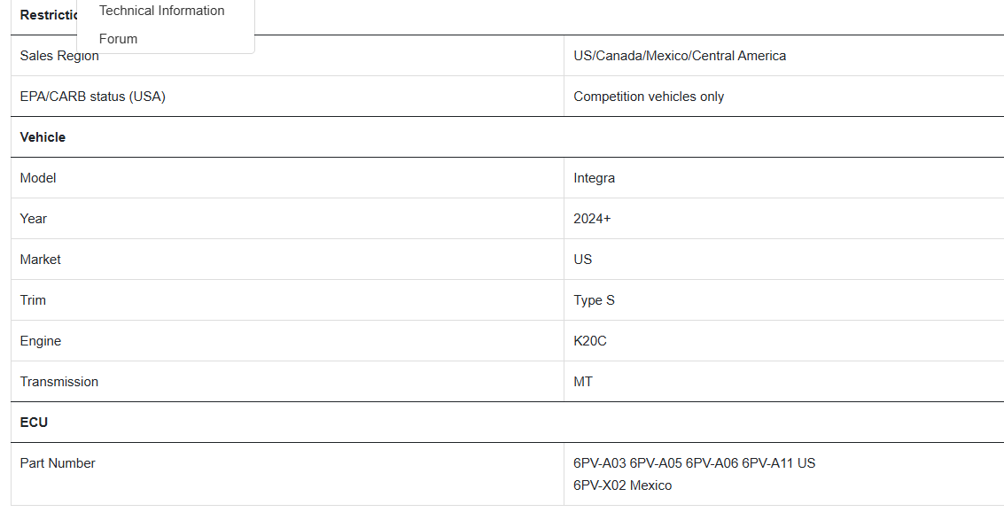Open the Forum menu entry
Image resolution: width=1004 pixels, height=520 pixels.
(x=119, y=39)
